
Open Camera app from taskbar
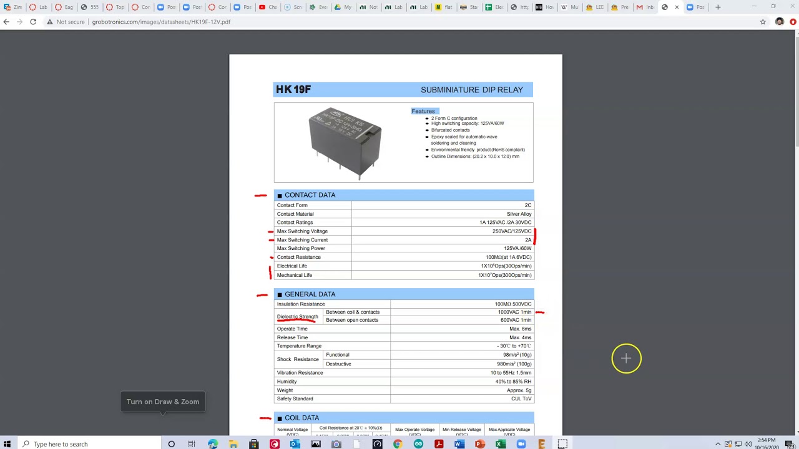coord(336,444)
